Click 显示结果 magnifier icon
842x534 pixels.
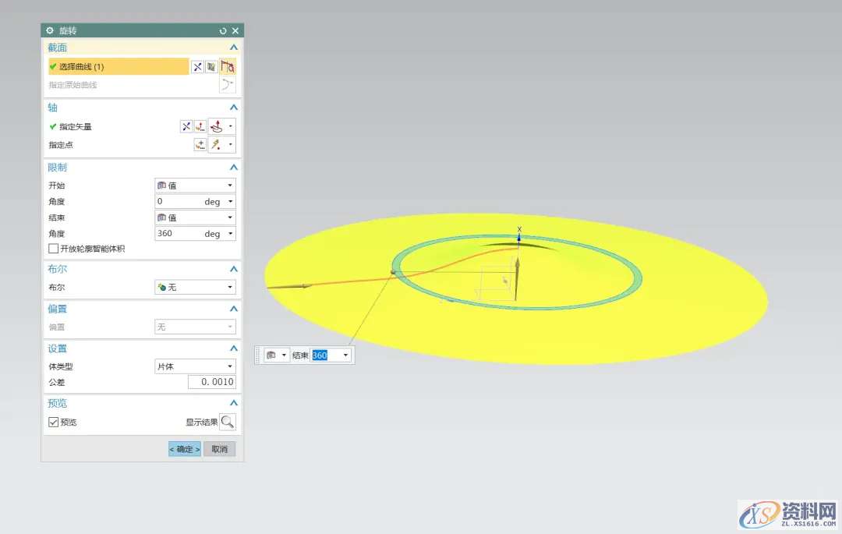pos(227,422)
